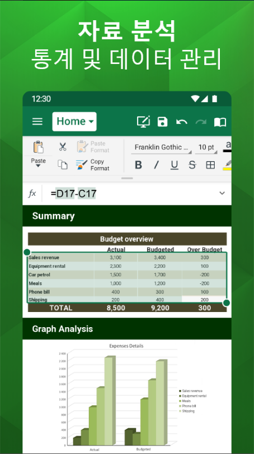Select Sales revenue actual value 3,100
Viewport: 254px width, 454px height.
point(116,258)
